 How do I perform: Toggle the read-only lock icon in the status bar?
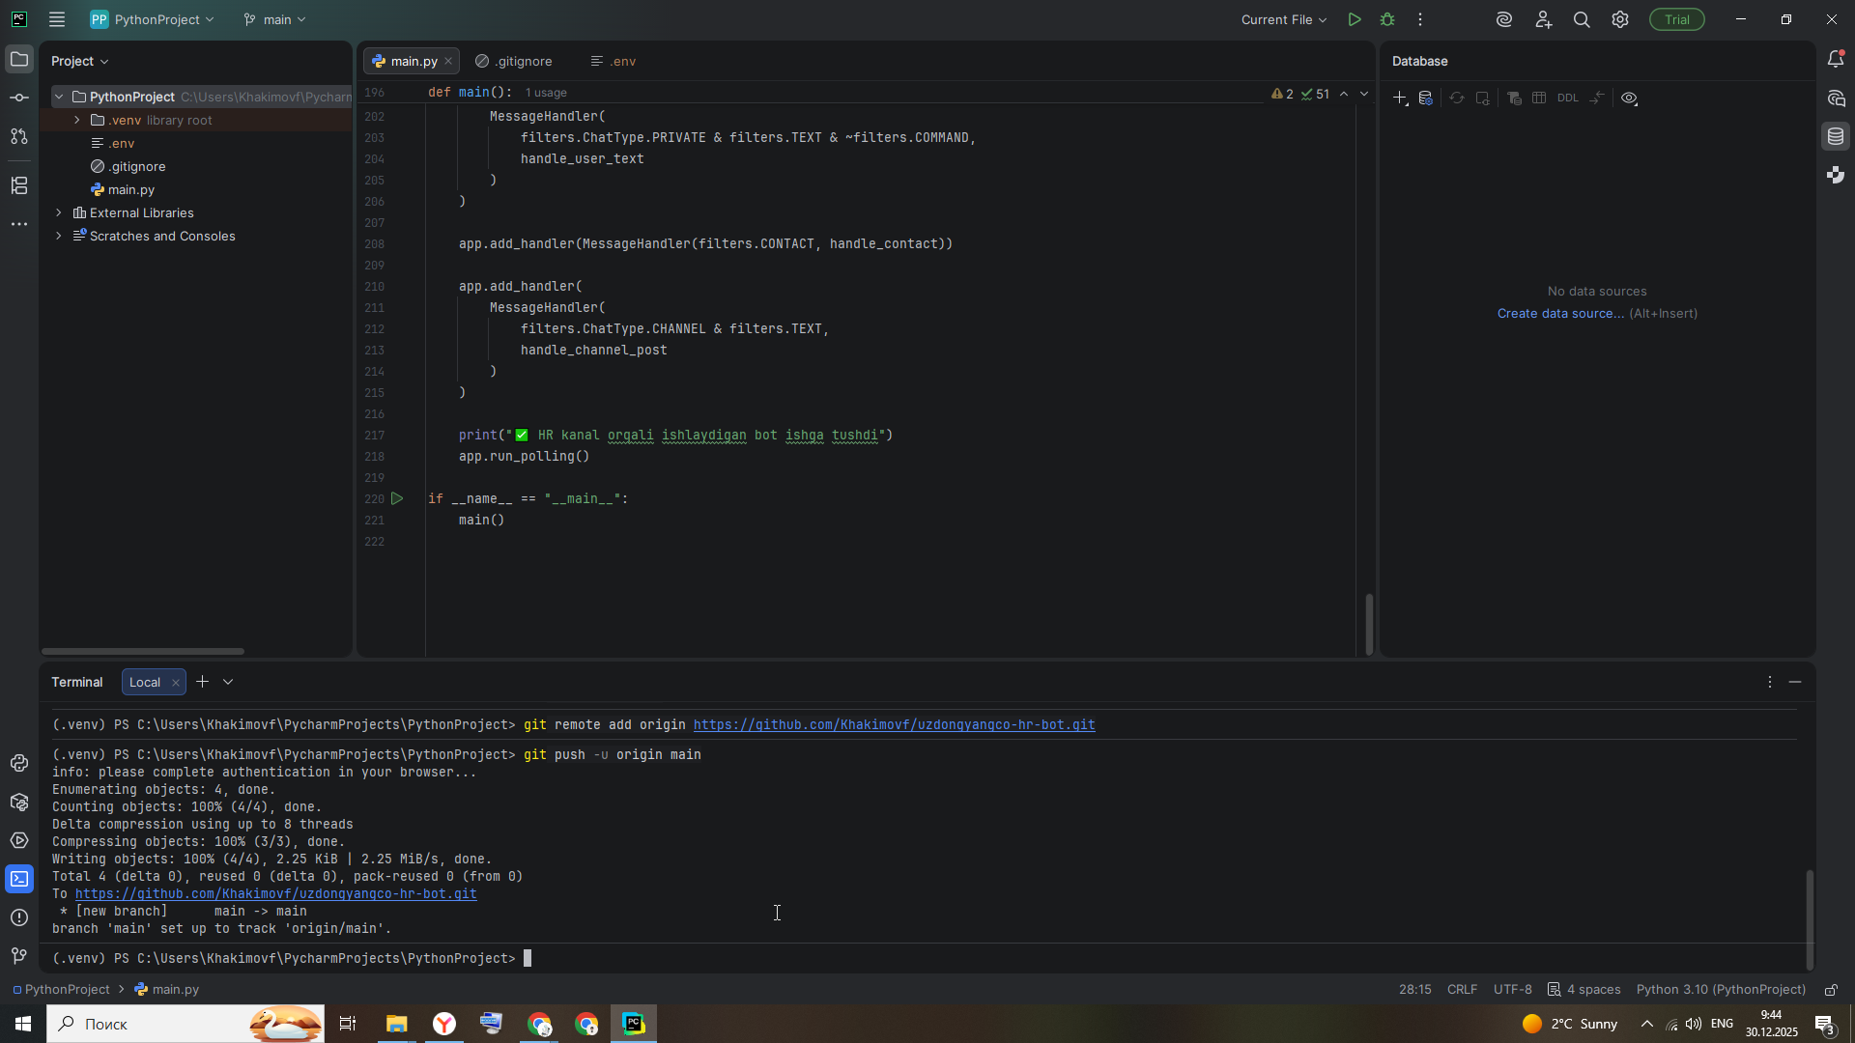pos(1831,990)
